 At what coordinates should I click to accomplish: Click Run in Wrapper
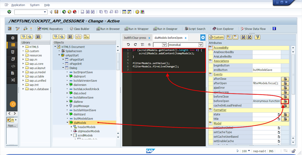pos(136,29)
